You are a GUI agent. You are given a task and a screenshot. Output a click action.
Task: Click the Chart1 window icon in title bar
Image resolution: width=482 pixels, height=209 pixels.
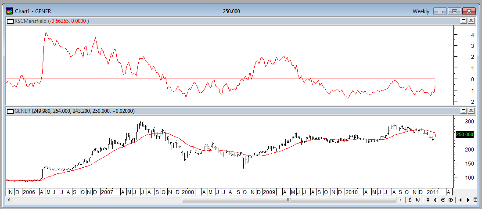(10, 11)
